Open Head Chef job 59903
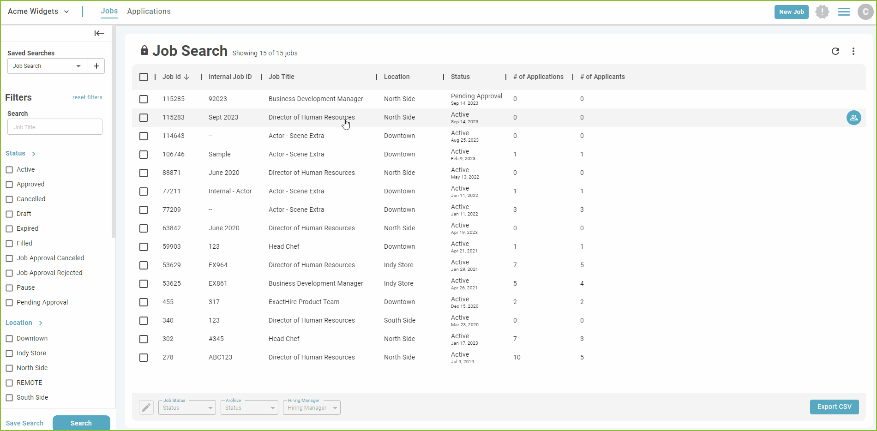The image size is (877, 431). click(x=284, y=247)
